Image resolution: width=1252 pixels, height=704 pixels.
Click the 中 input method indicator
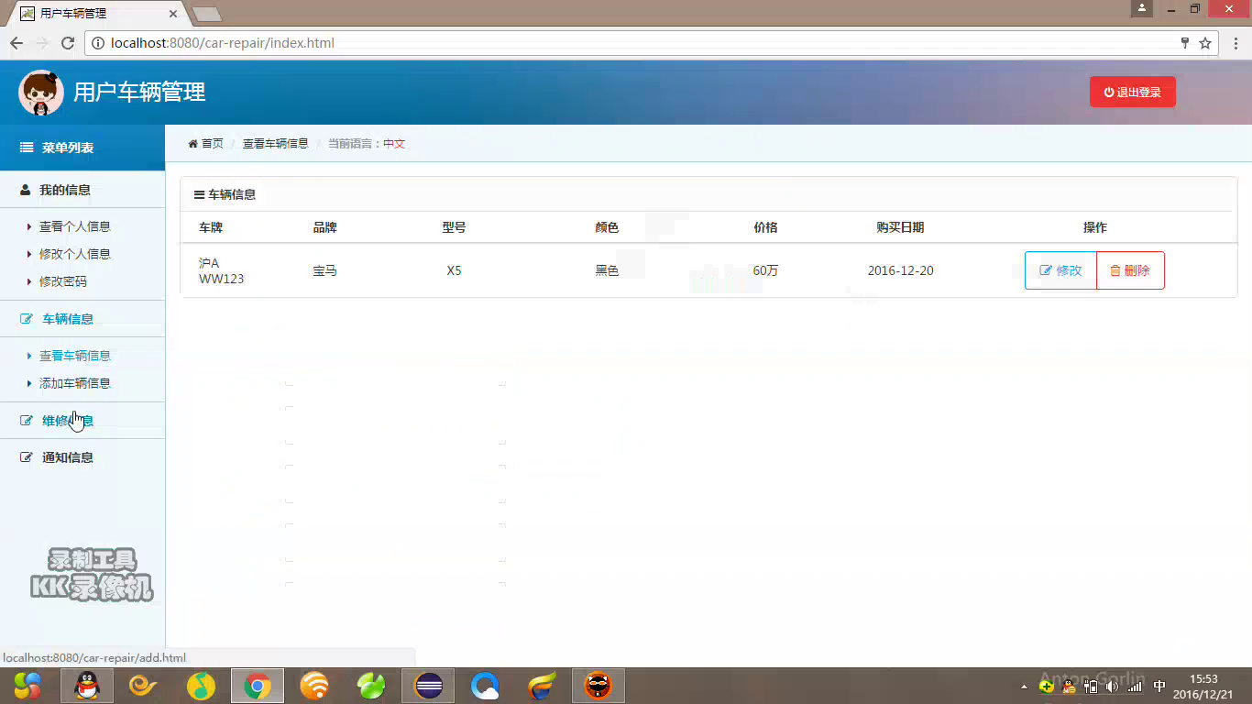pos(1159,686)
